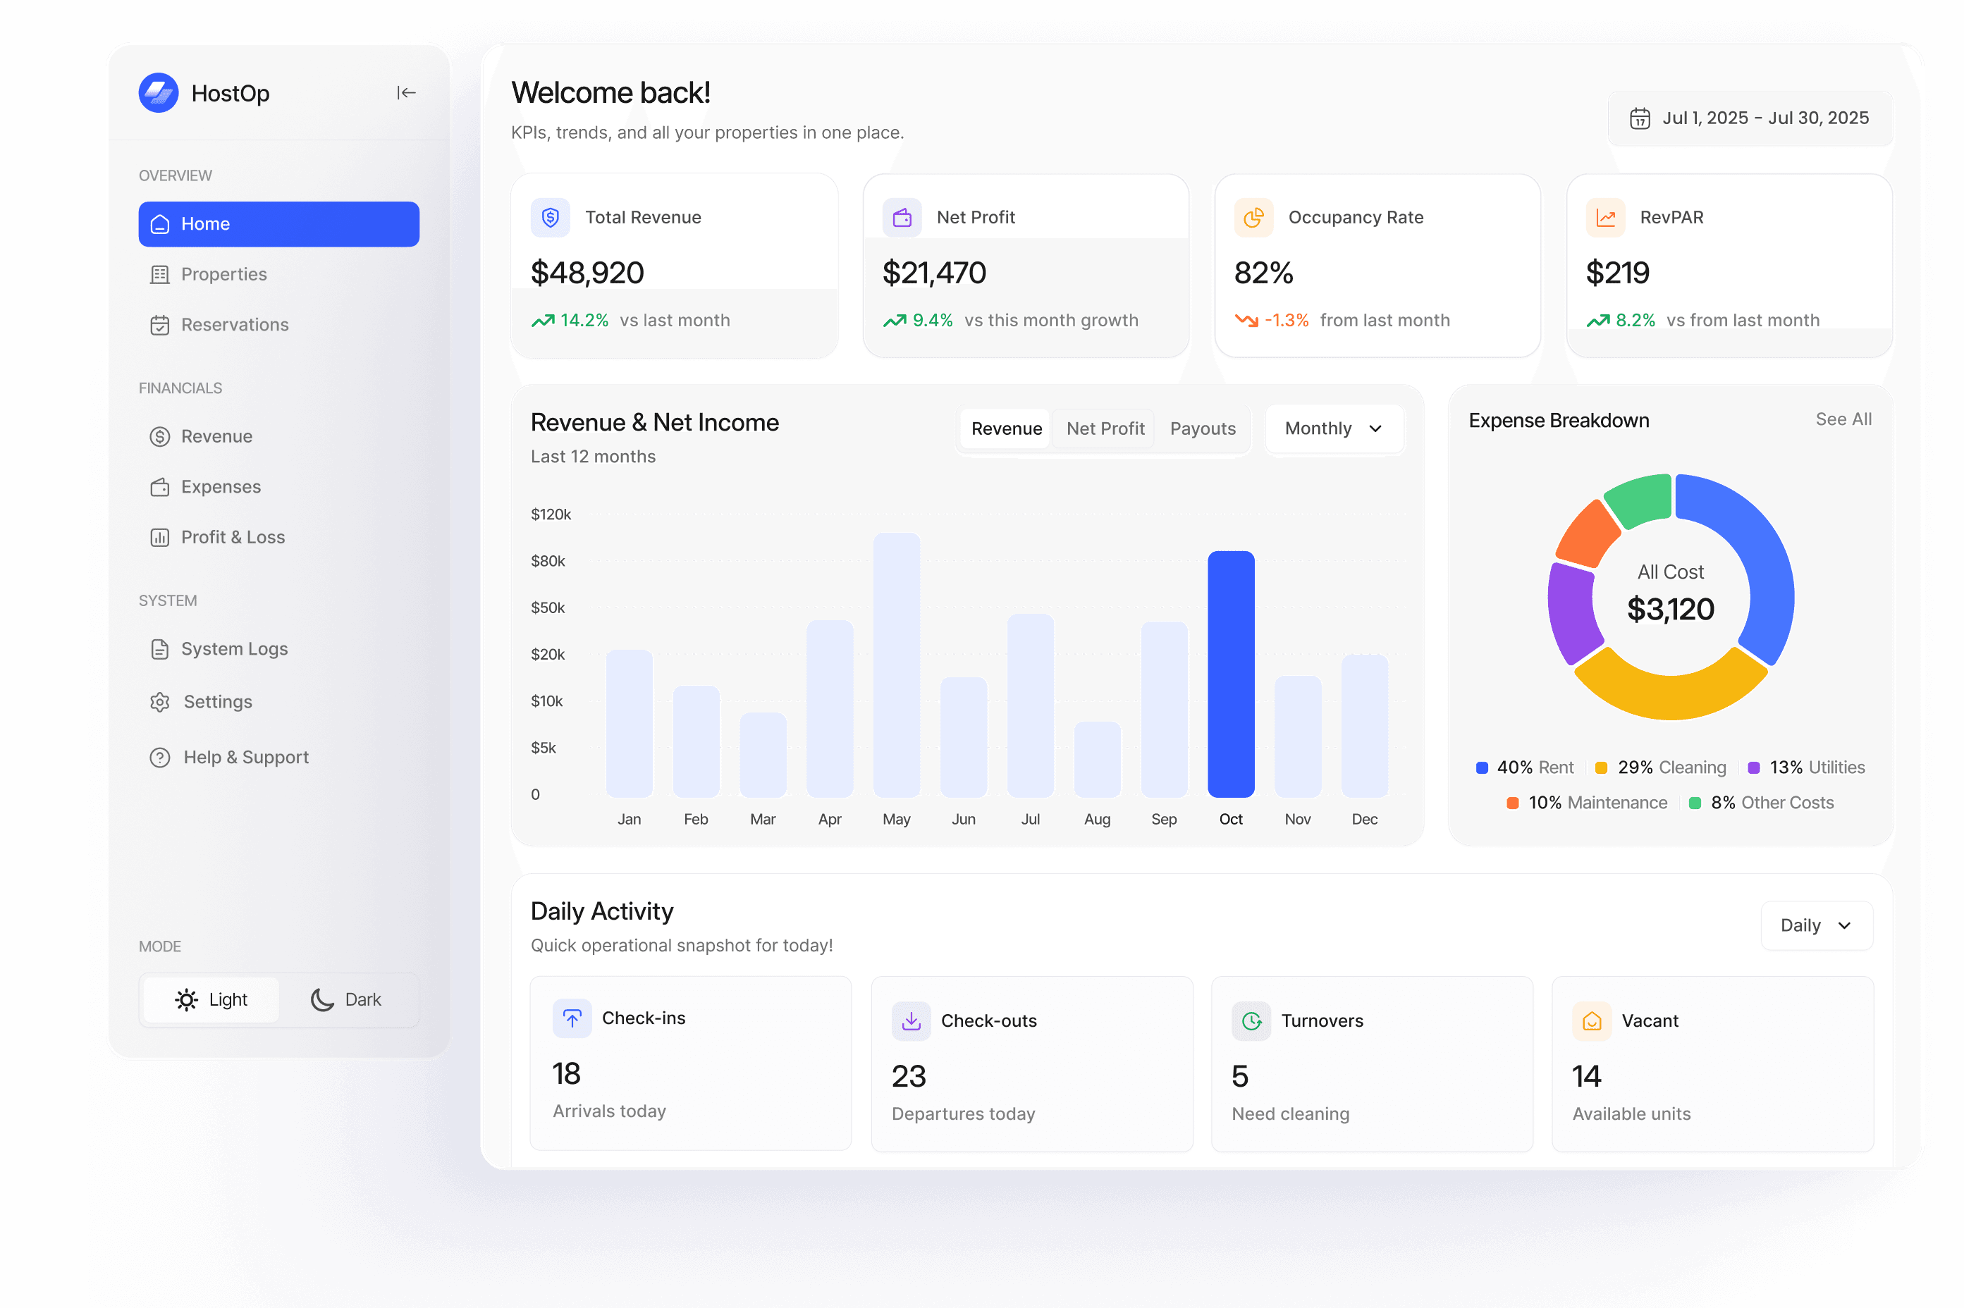Collapse the sidebar with the arrow icon
The width and height of the screenshot is (1964, 1308).
click(406, 92)
